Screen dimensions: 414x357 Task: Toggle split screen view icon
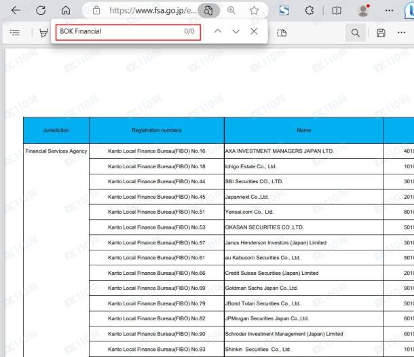click(337, 11)
